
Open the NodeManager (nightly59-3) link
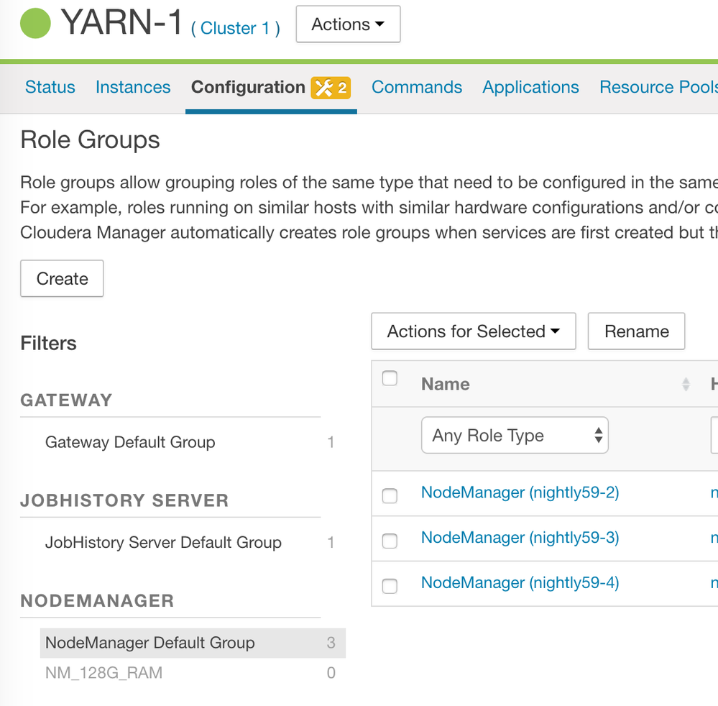(x=520, y=538)
